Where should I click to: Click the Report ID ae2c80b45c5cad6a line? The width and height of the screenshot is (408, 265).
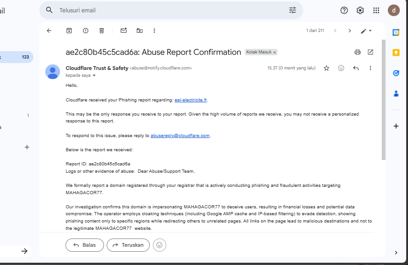point(98,164)
